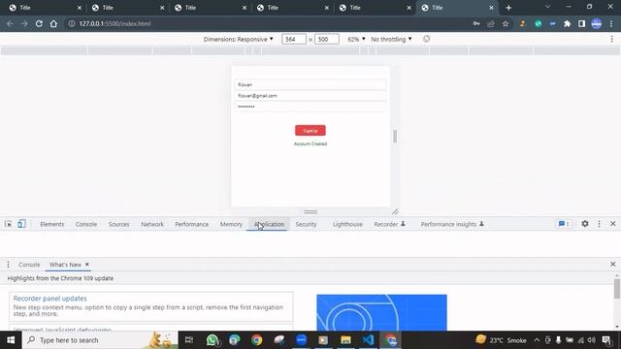Screen dimensions: 621x349
Task: Switch to the Performance insights panel
Action: 452,224
